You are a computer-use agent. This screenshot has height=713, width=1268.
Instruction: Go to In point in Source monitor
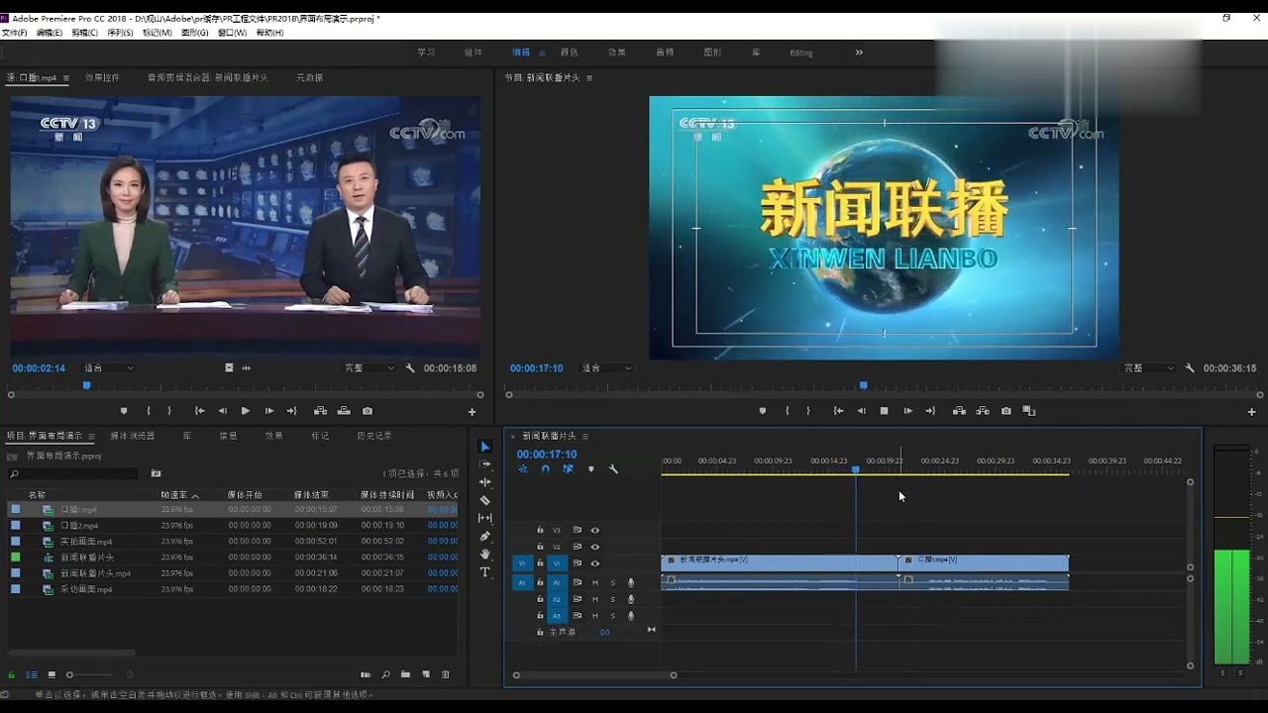(x=199, y=411)
